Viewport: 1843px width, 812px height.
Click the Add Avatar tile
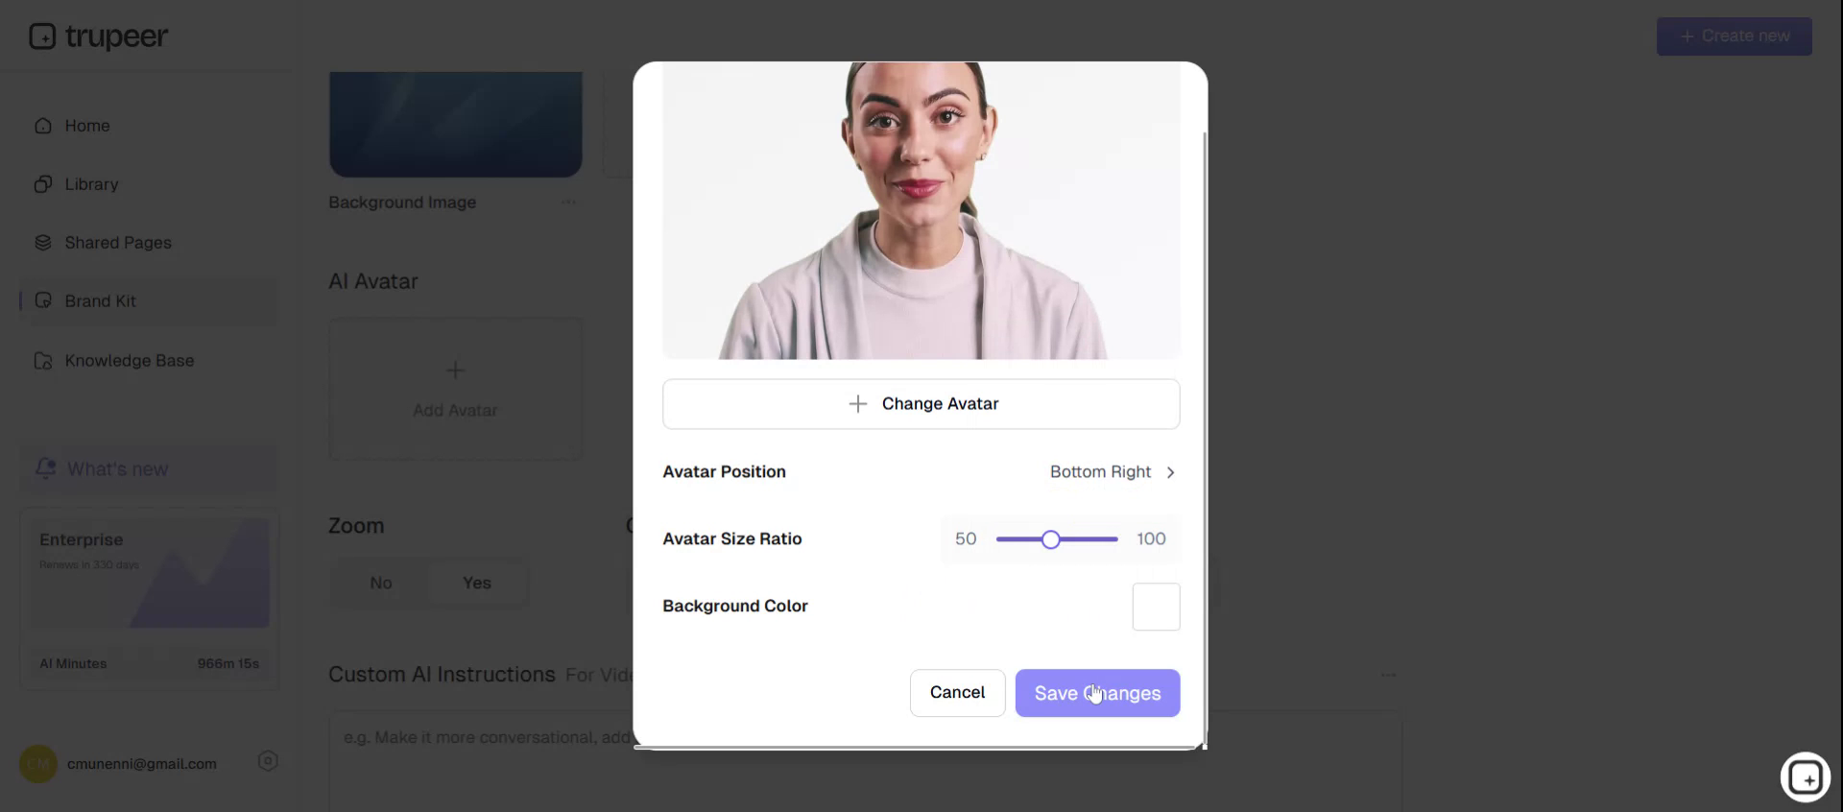pyautogui.click(x=455, y=390)
